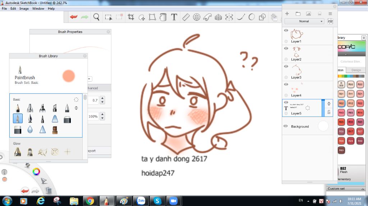Toggle the lock circle on Layer1
Screen dimensions: 368x206
[286, 42]
